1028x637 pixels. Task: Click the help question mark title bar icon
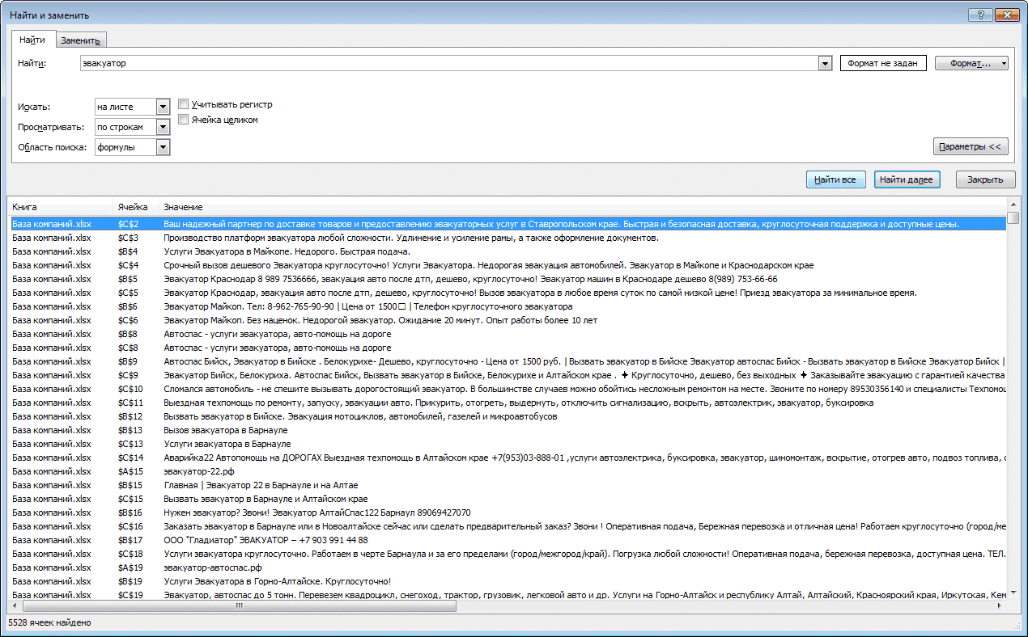point(980,15)
